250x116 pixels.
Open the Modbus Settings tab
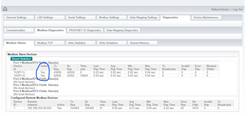[109, 17]
